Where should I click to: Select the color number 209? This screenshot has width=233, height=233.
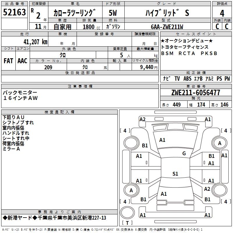pos(48,67)
